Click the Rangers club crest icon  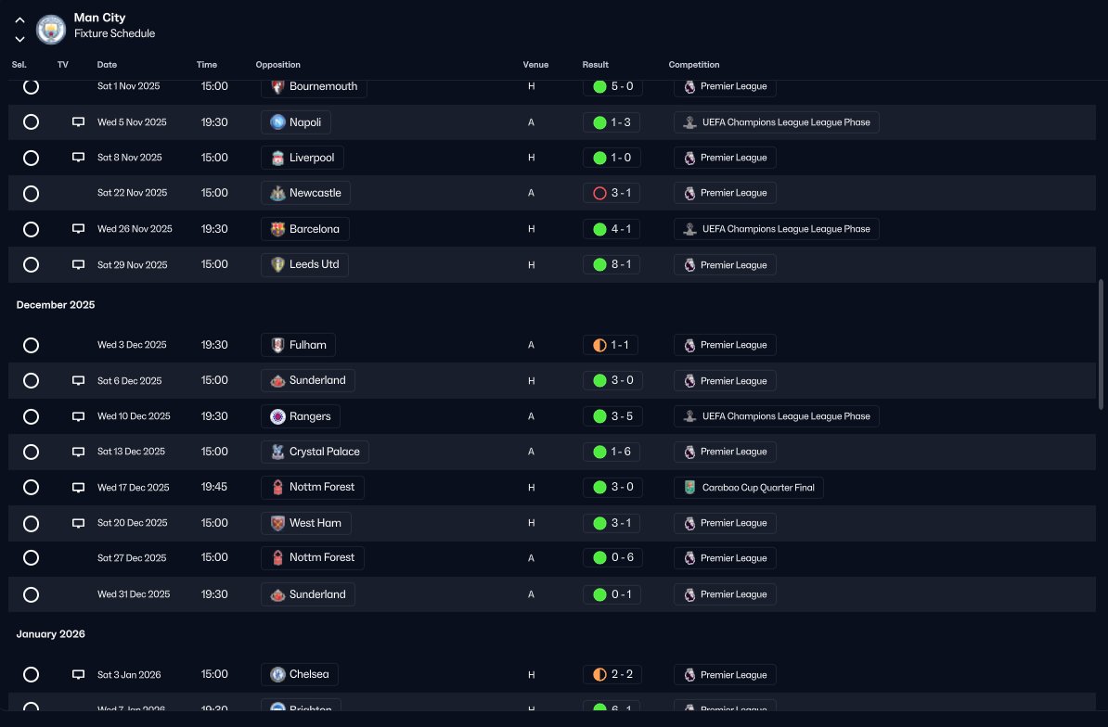[277, 416]
